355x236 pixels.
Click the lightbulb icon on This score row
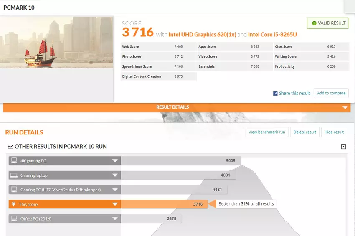(x=14, y=204)
